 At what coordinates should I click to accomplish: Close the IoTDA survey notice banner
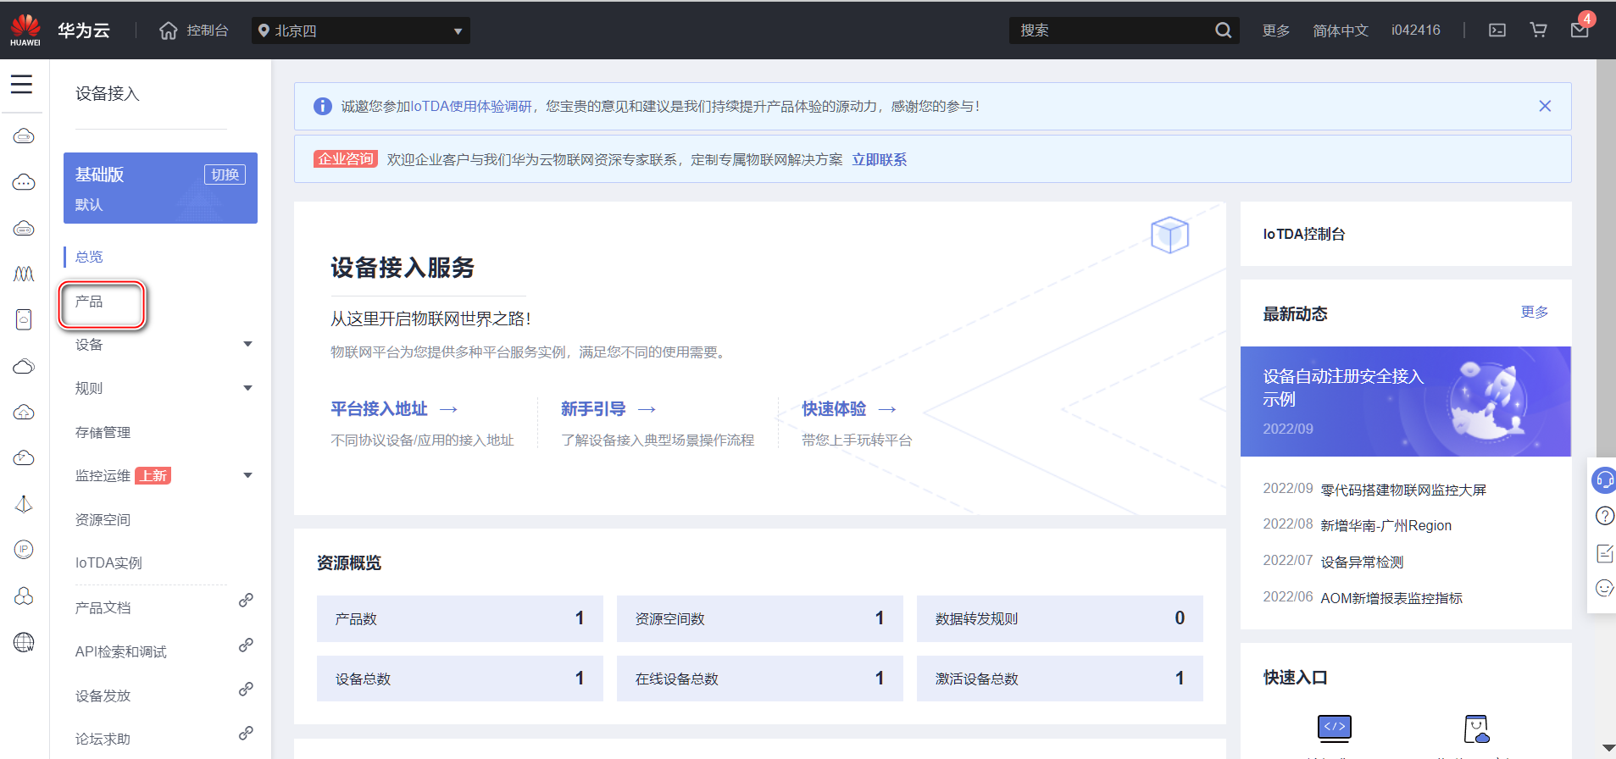pos(1545,106)
